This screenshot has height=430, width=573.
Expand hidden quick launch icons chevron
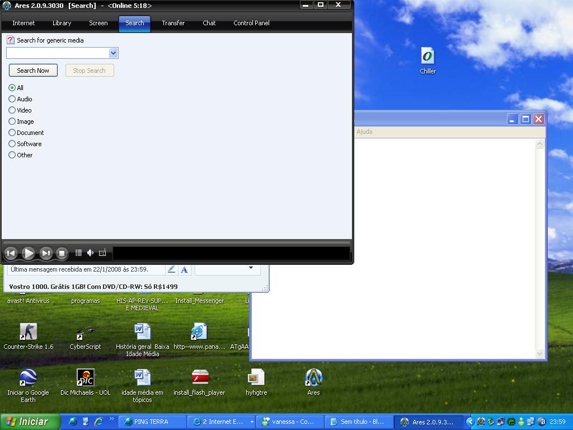(x=111, y=419)
